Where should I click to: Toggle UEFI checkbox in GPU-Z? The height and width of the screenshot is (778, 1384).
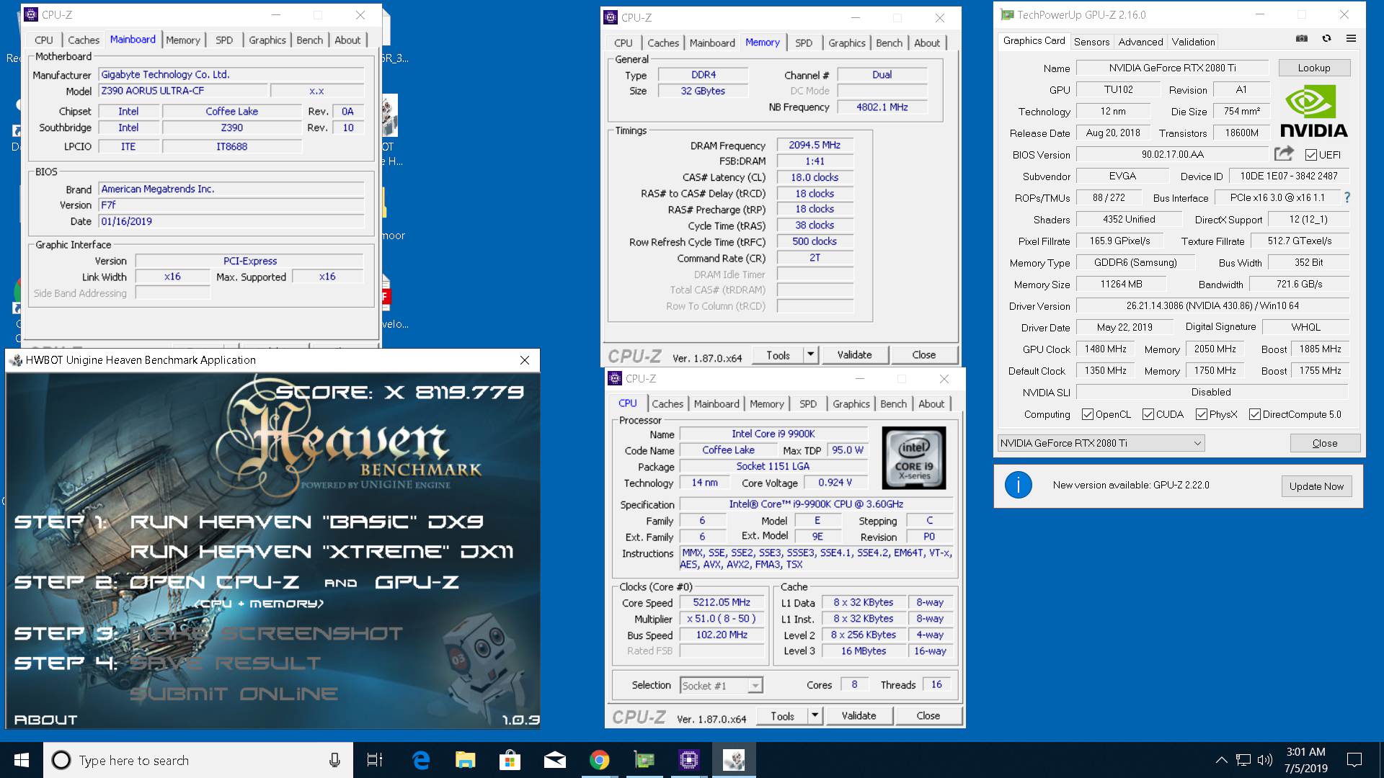coord(1311,155)
